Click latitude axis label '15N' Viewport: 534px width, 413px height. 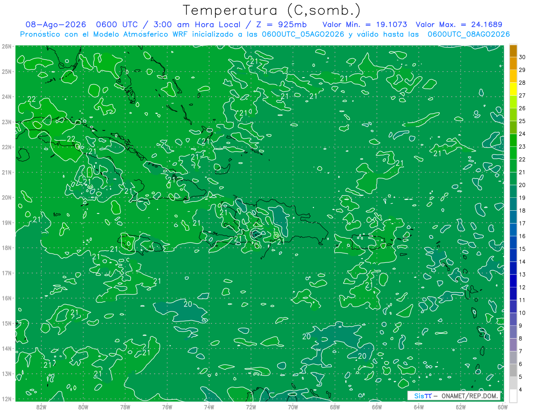point(7,323)
